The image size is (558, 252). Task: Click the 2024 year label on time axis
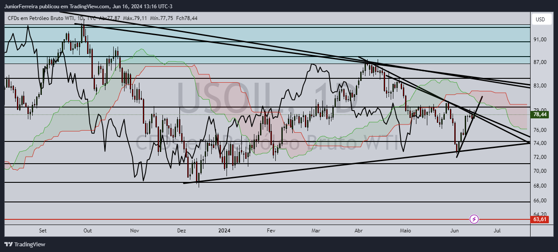point(224,231)
